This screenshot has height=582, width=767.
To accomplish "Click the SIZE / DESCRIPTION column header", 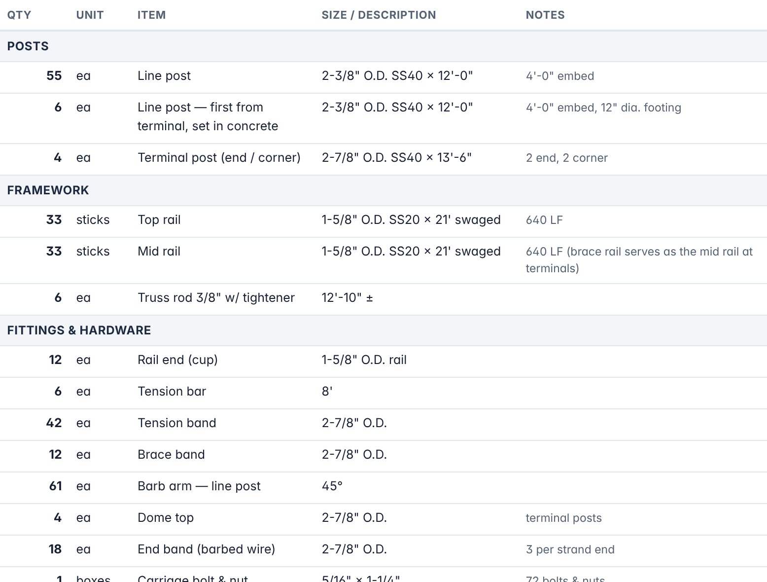I will coord(379,15).
